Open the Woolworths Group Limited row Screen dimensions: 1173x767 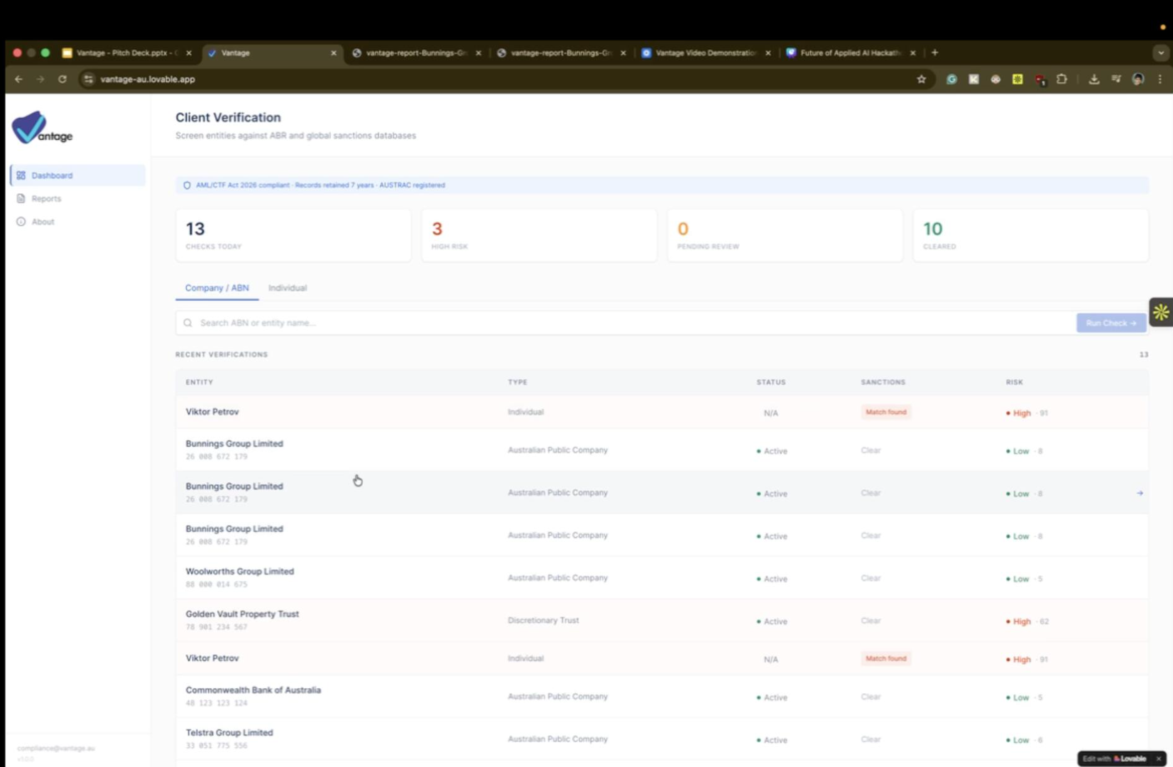coord(662,577)
